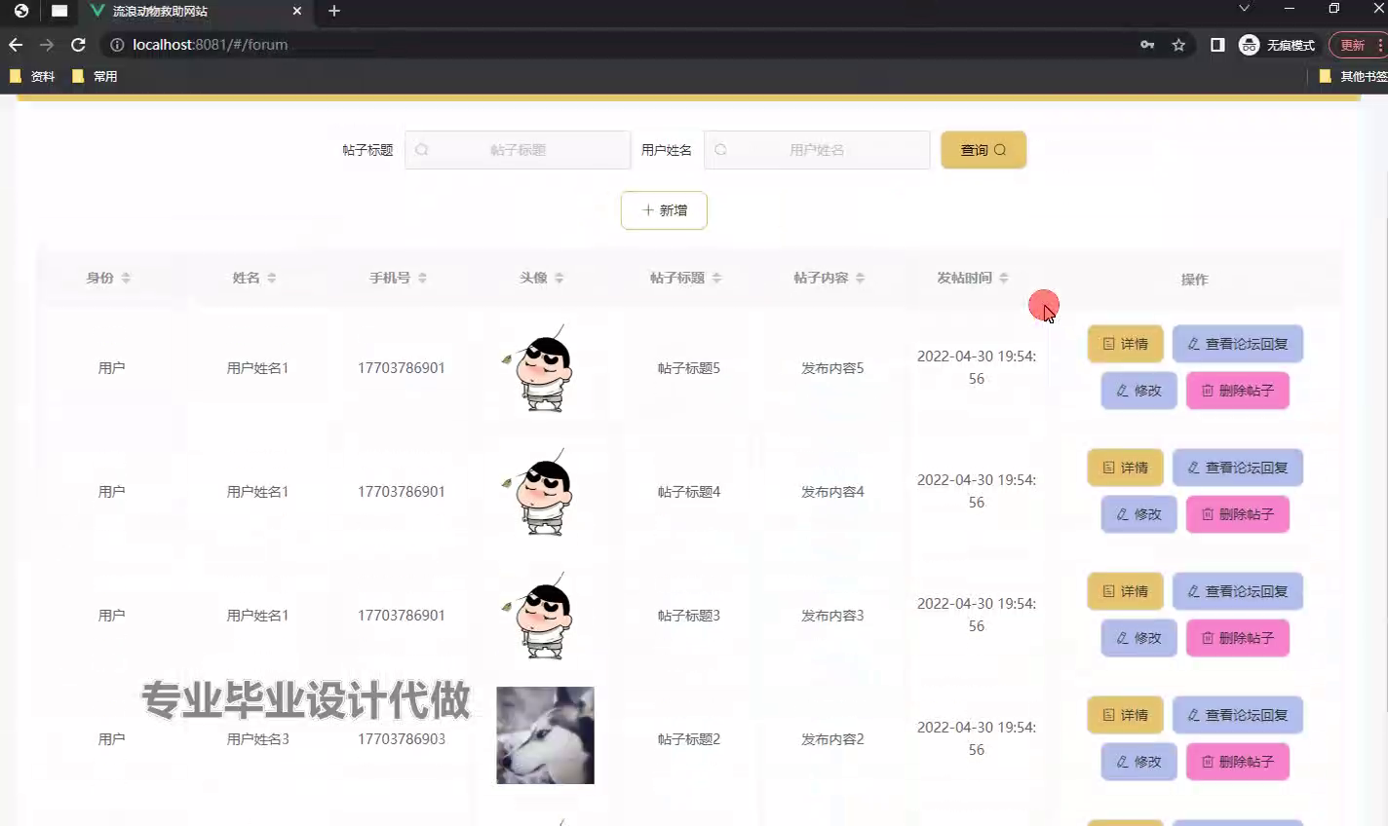Open 详情 for 帖子标题4 row
This screenshot has height=826, width=1388.
1125,468
